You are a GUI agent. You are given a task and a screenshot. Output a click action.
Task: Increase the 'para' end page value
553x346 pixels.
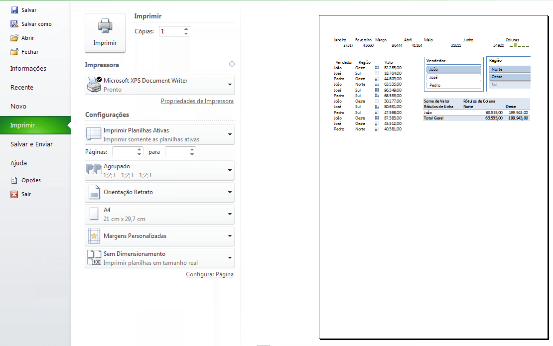pos(192,149)
